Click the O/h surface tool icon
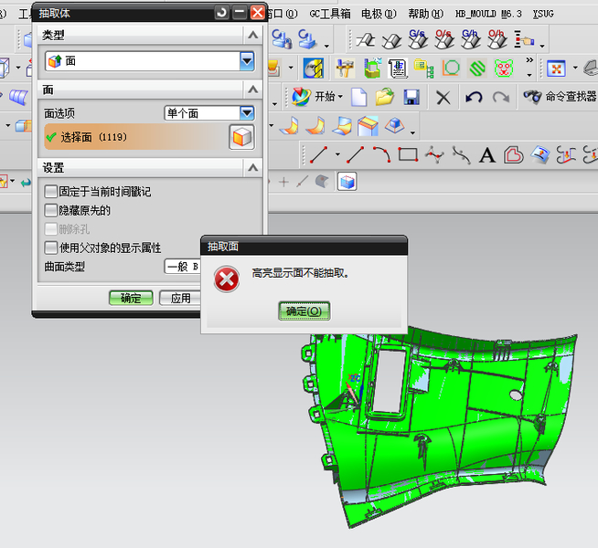 coord(497,39)
